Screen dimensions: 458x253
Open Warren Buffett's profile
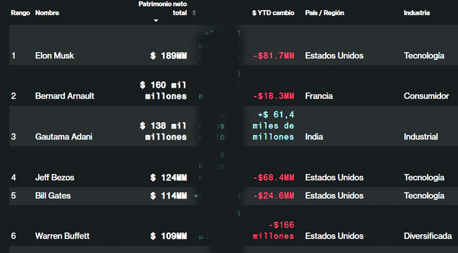click(62, 236)
